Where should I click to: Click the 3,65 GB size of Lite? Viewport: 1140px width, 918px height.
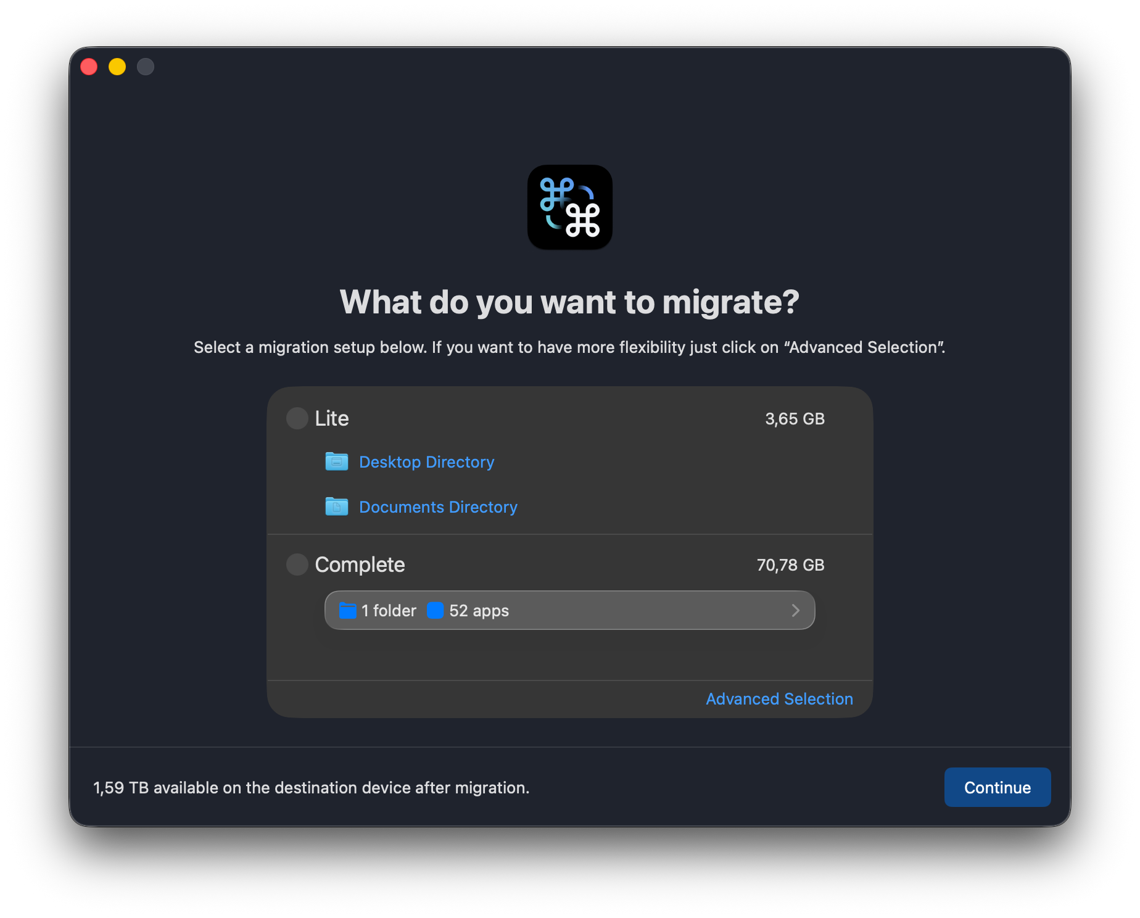795,419
